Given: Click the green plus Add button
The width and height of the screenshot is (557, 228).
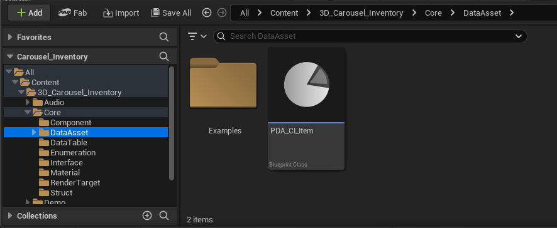Looking at the screenshot, I should pyautogui.click(x=30, y=13).
